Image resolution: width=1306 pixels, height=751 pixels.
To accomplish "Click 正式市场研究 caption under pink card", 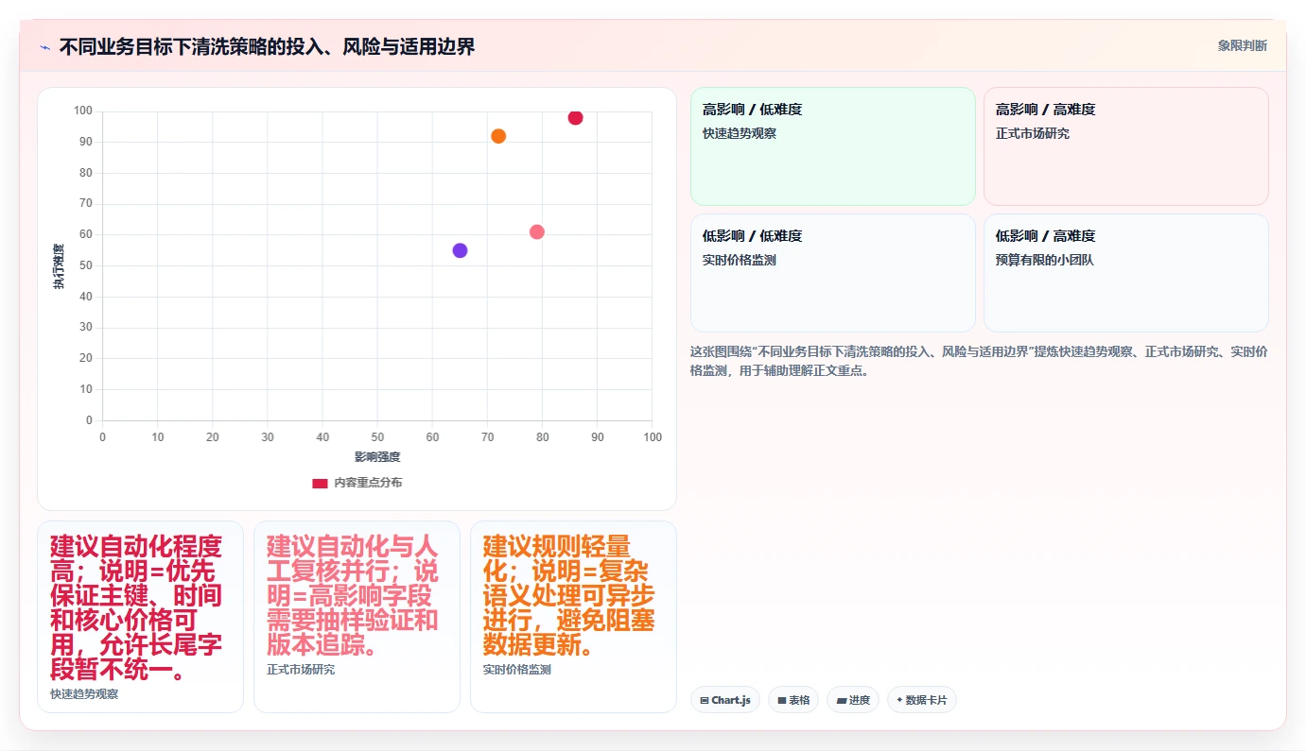I will point(301,670).
